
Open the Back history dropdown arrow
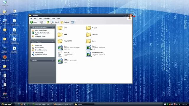(x=38, y=22)
